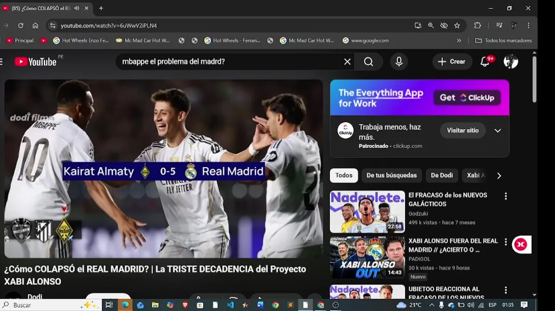Open the YouTube home logo
Image resolution: width=555 pixels, height=311 pixels.
(35, 62)
